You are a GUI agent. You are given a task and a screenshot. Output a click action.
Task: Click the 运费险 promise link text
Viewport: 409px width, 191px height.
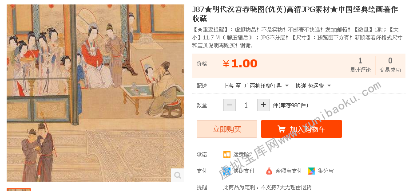pyautogui.click(x=241, y=155)
